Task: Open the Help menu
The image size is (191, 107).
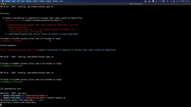Action: pyautogui.click(x=61, y=1)
